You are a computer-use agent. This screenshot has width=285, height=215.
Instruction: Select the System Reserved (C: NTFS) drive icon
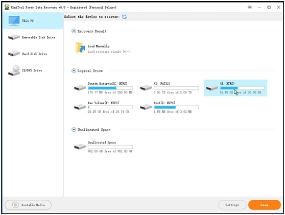tap(80, 88)
